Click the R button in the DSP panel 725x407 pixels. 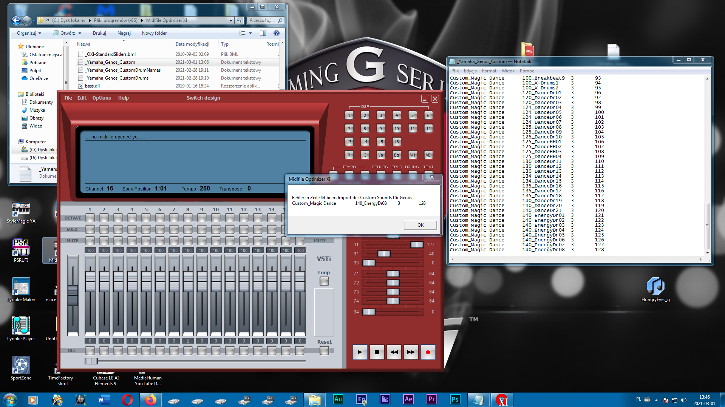(x=349, y=155)
